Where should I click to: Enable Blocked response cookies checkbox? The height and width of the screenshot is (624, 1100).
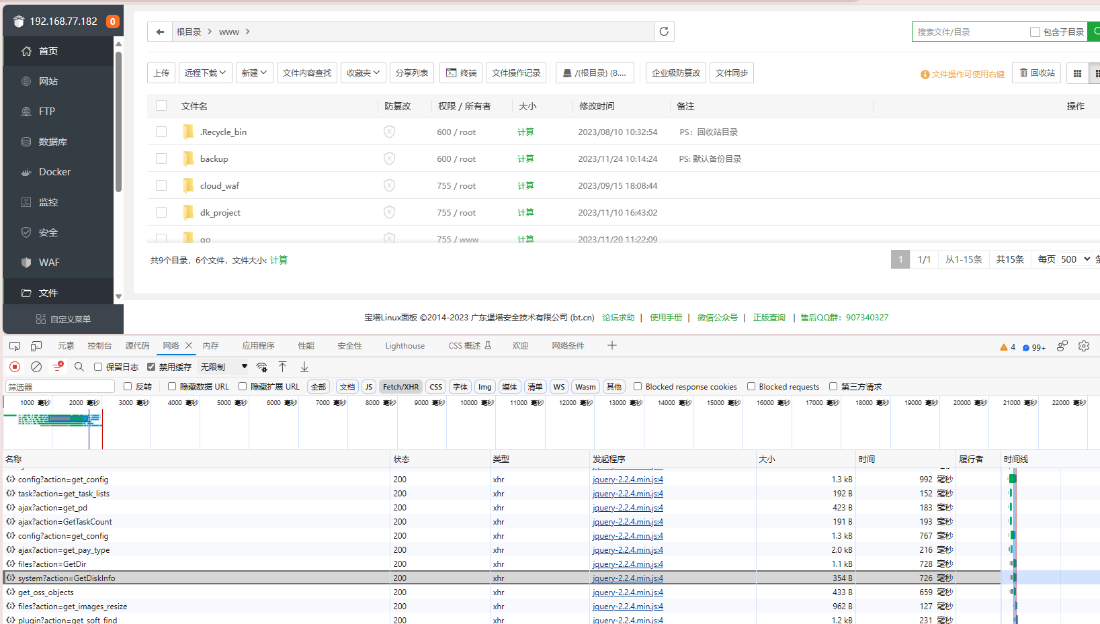point(638,386)
